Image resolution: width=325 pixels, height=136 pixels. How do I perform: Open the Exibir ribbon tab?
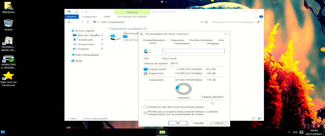coord(107,16)
